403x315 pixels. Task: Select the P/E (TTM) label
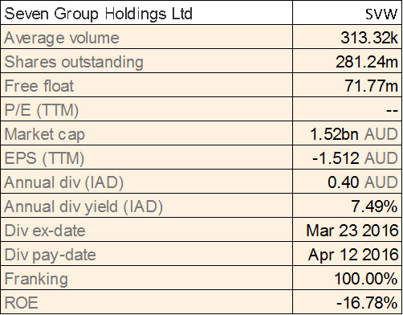coord(42,110)
